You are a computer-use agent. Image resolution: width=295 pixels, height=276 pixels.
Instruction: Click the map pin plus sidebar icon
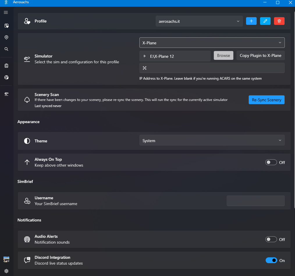(6, 37)
